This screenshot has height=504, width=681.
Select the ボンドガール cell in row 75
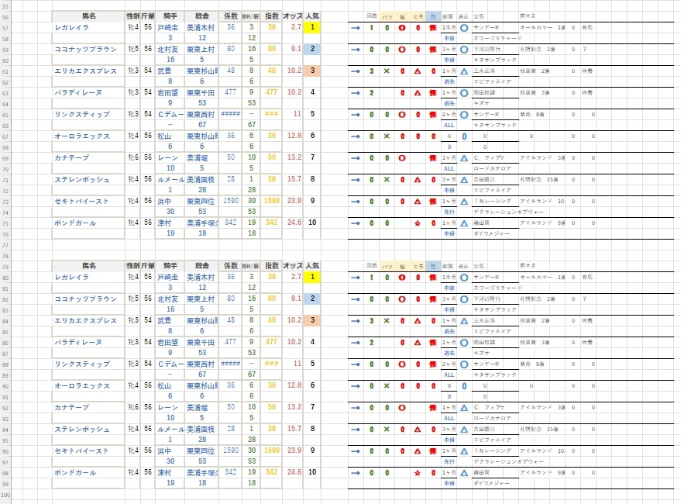tap(88, 223)
